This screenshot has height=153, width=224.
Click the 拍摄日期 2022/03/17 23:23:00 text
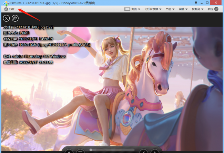point(28,62)
